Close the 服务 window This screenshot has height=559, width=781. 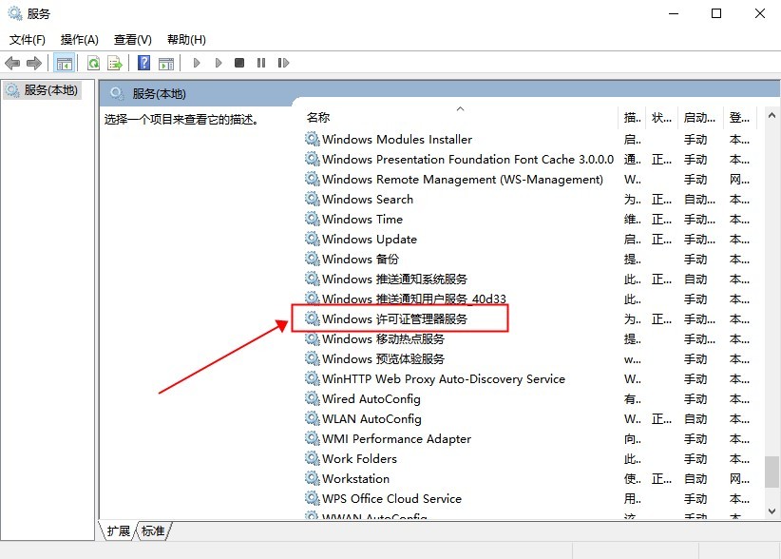759,13
